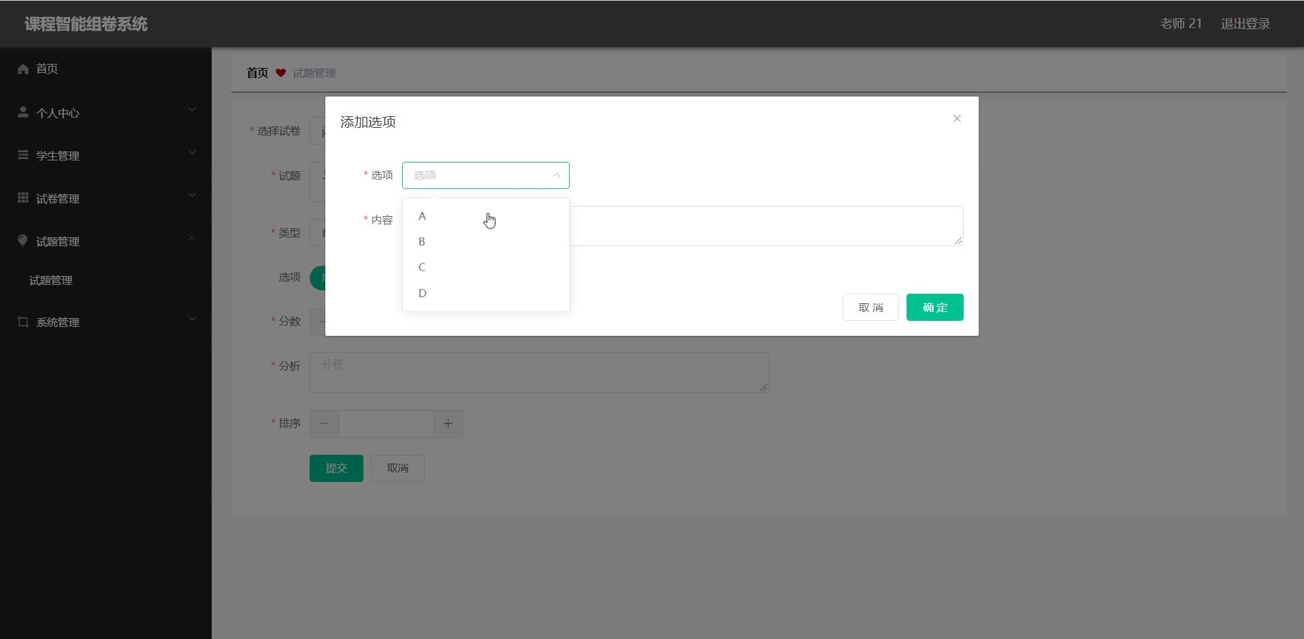Click the bulb icon beside 试题管理
The width and height of the screenshot is (1304, 639).
click(x=23, y=241)
